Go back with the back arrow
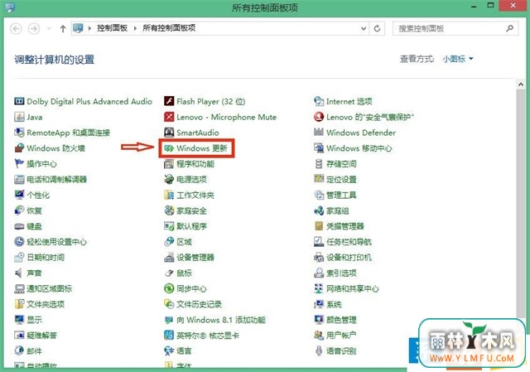This screenshot has width=530, height=372. [x=17, y=29]
